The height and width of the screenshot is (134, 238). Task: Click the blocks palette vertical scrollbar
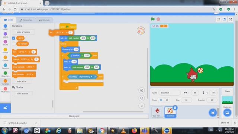(x=53, y=104)
